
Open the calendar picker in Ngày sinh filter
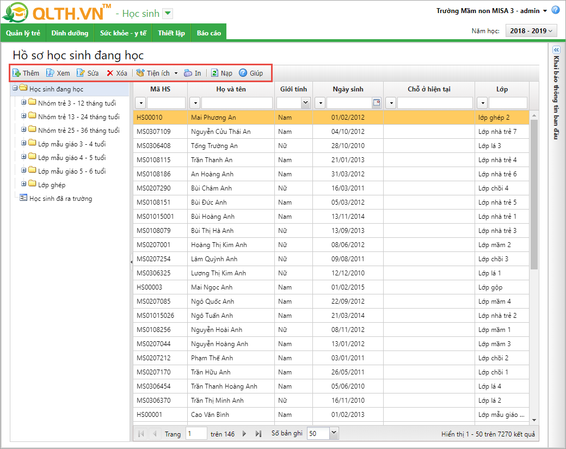pyautogui.click(x=376, y=103)
